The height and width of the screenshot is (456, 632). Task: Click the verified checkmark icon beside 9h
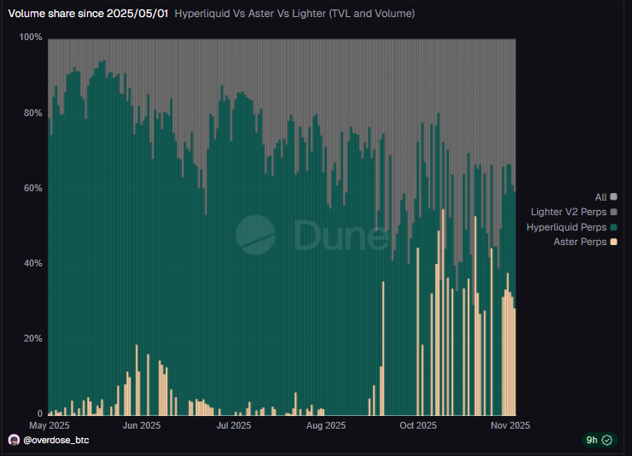tap(607, 440)
